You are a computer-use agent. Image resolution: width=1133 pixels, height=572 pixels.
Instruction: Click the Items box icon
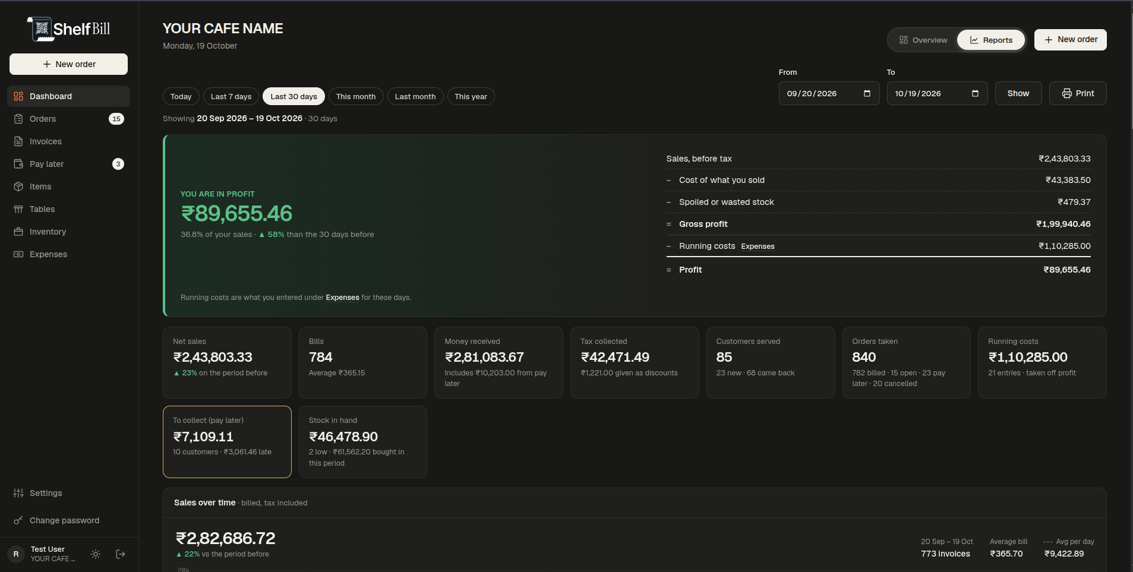18,187
